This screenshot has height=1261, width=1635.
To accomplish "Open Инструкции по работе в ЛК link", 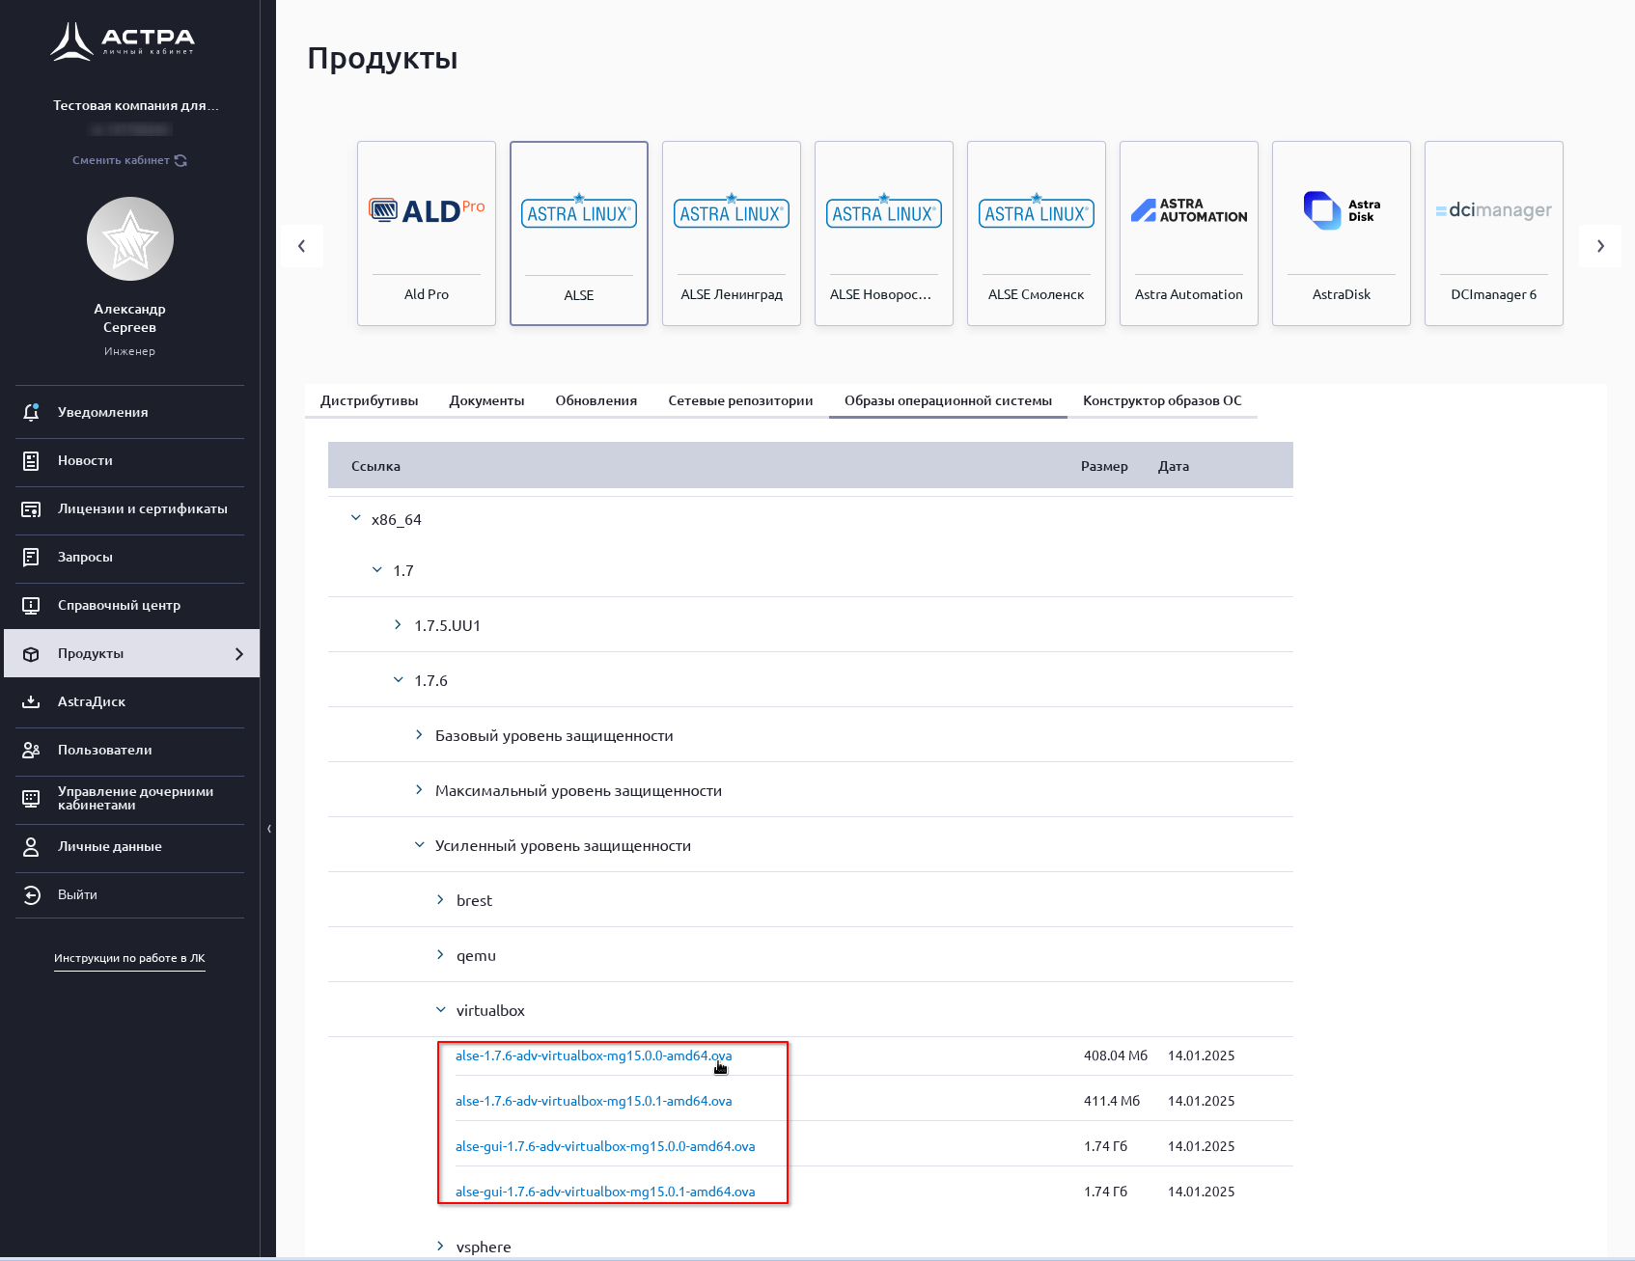I will 129,958.
